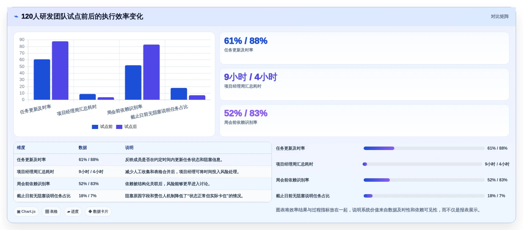Click the description starting 依赖被结构化关联后
The image size is (523, 230).
[x=168, y=184]
